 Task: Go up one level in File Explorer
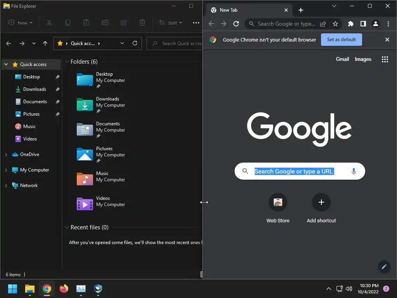pos(45,43)
